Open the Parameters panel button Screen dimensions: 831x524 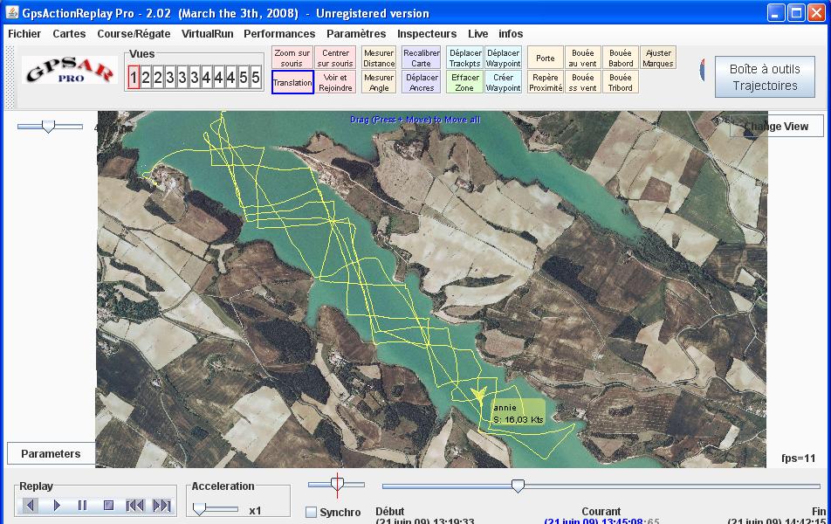(51, 453)
